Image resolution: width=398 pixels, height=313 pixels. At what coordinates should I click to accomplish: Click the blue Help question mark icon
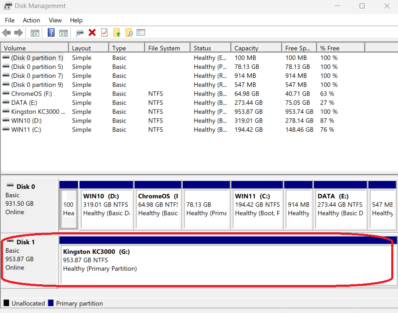click(51, 33)
